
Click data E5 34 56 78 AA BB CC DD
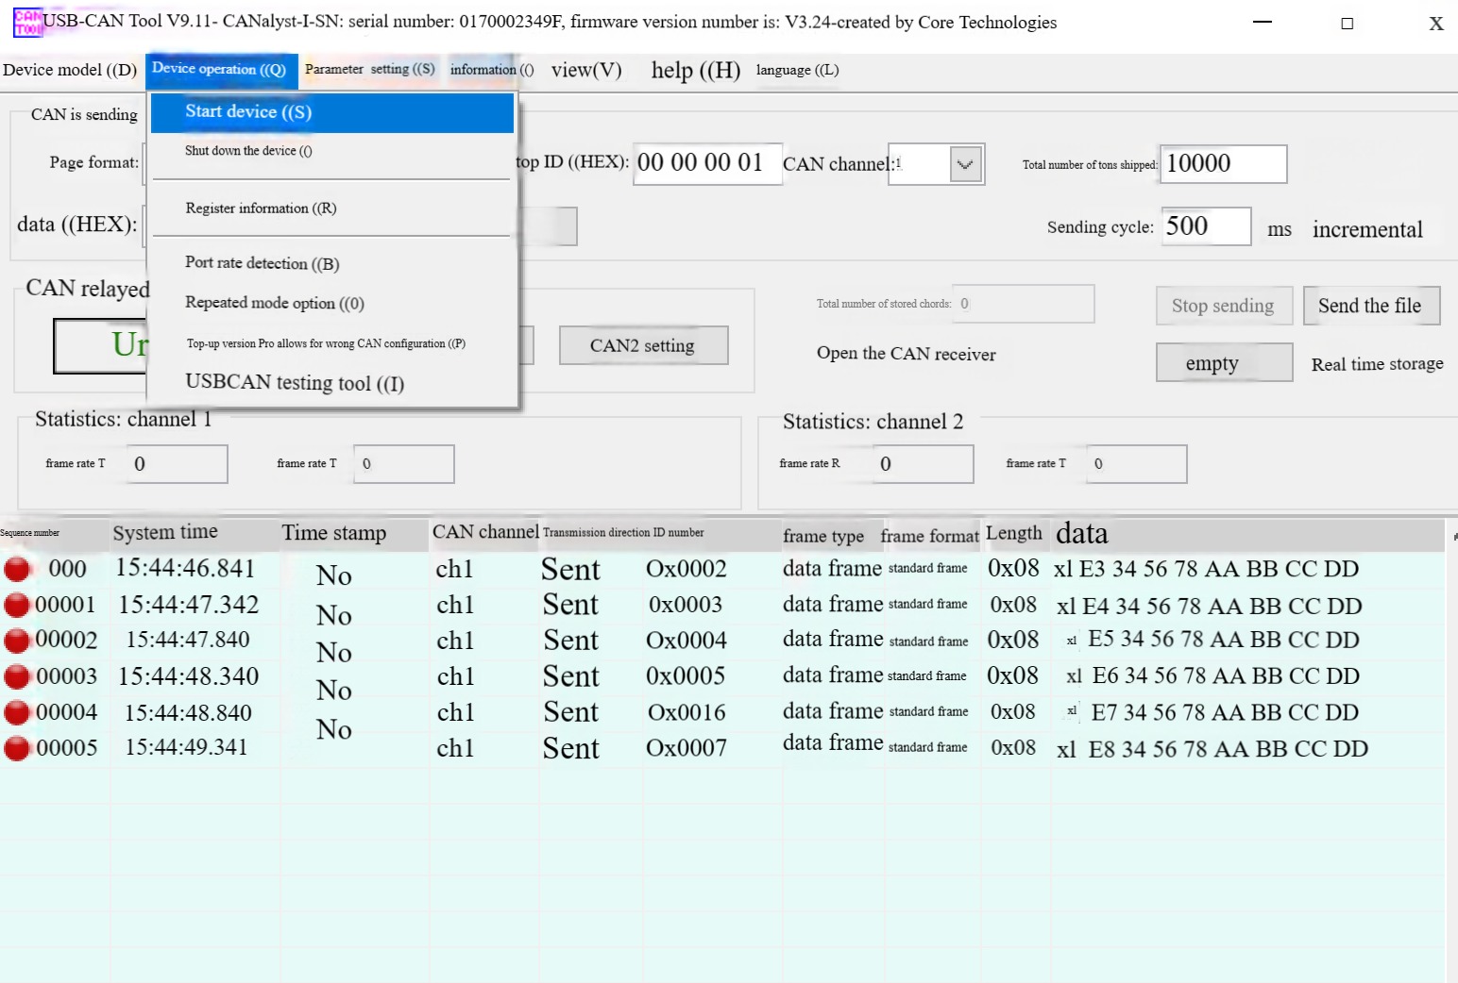click(1224, 640)
